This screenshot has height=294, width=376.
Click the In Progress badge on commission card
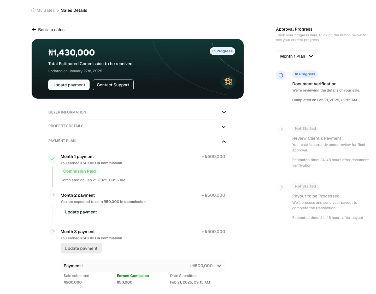click(x=222, y=51)
